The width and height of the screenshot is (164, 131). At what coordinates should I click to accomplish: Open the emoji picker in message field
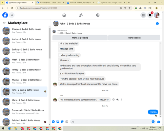(153, 122)
